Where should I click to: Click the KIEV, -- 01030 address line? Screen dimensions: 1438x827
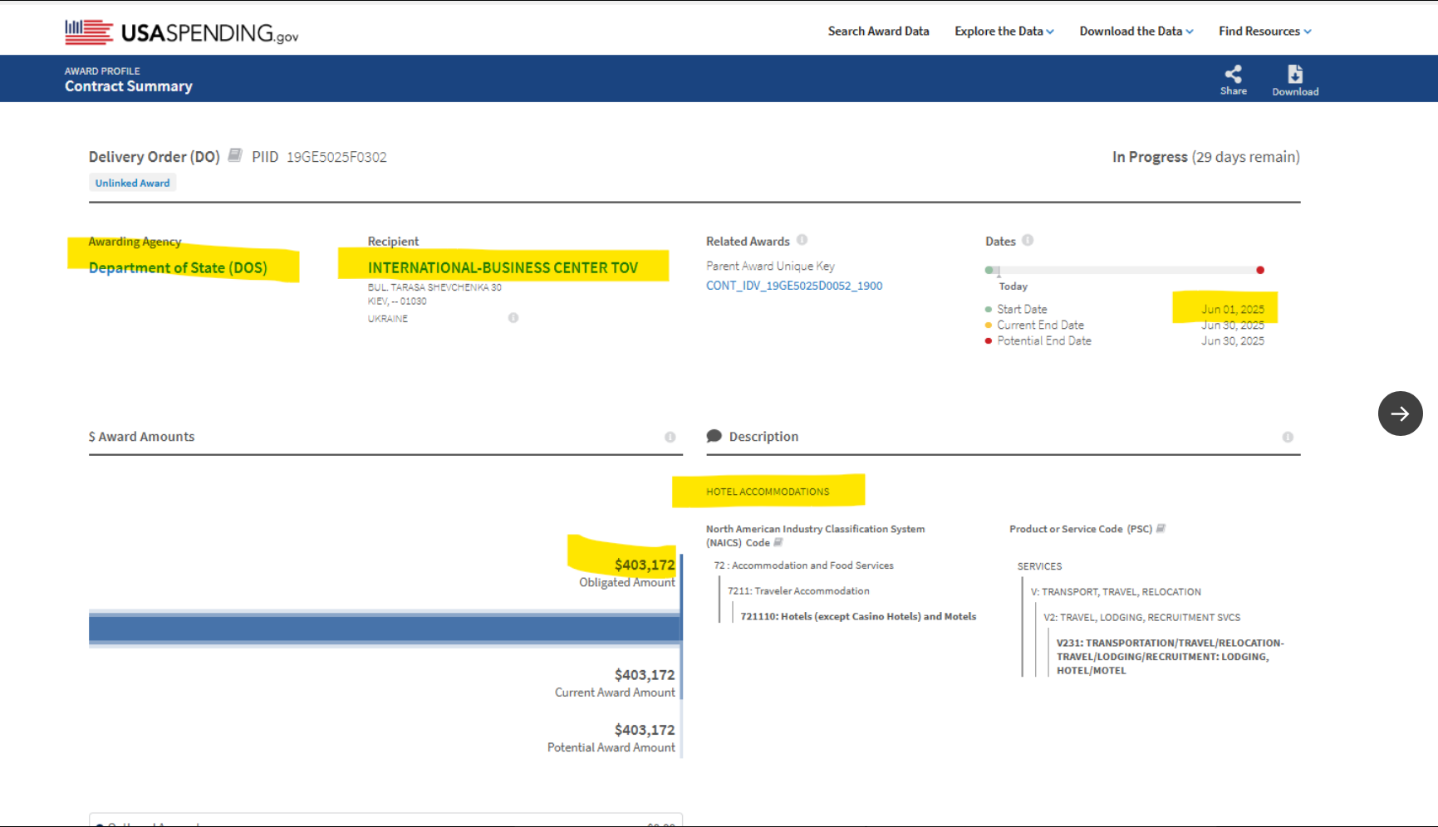click(397, 301)
